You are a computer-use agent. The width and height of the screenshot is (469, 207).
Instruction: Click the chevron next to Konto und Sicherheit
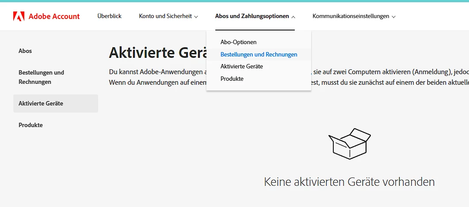point(196,17)
